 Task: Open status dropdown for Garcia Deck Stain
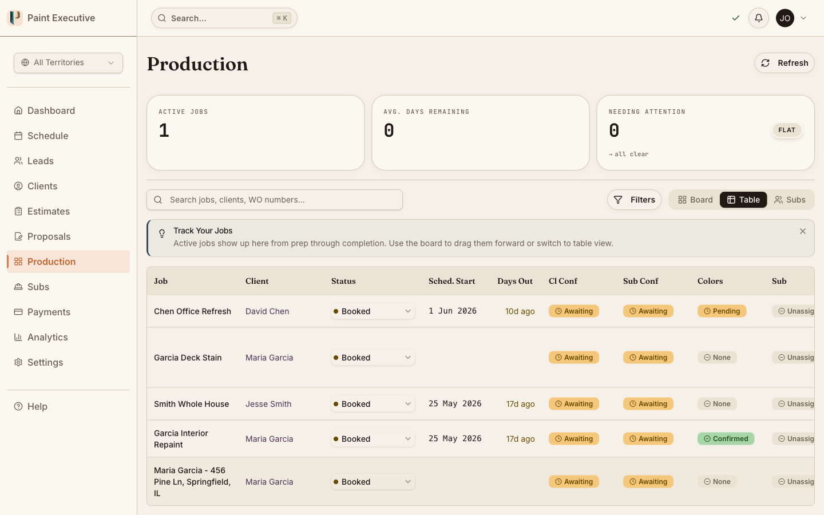pos(373,358)
